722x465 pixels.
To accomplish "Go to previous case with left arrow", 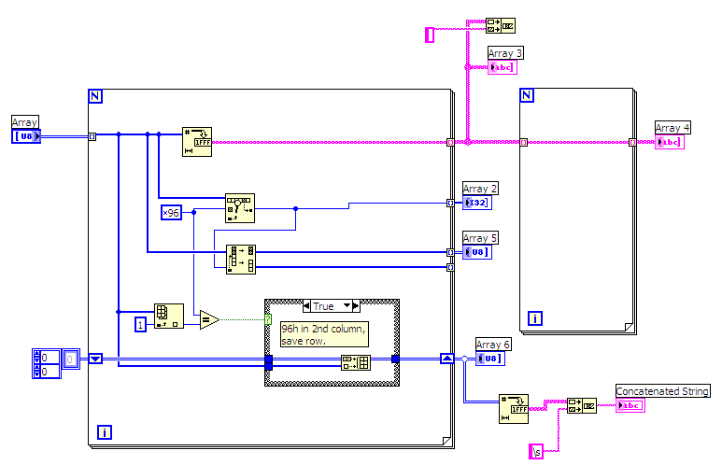I will (306, 305).
